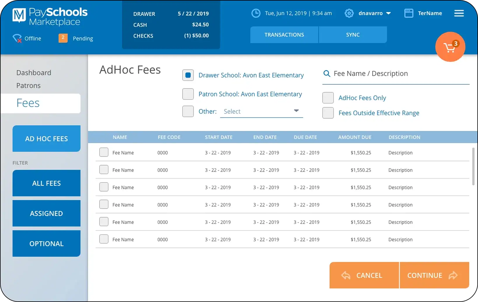Uncheck Drawer School: Avon East Elementary

(188, 75)
